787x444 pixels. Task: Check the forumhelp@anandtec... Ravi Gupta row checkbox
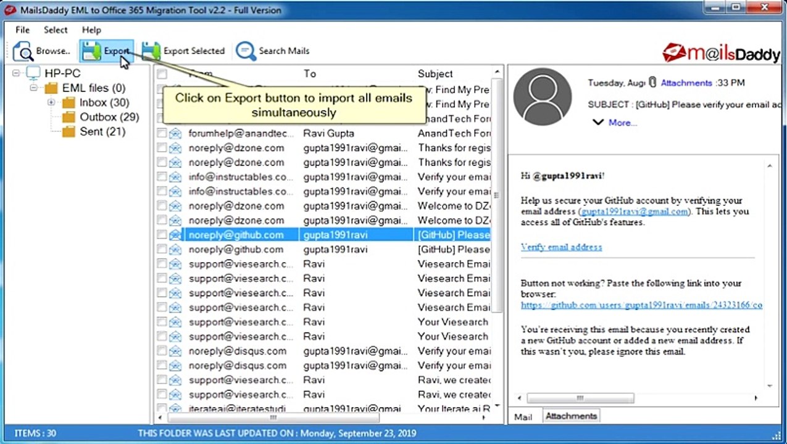coord(162,133)
